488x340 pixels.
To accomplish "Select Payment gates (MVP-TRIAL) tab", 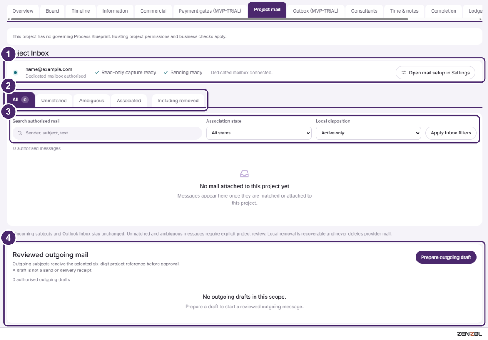I will point(210,11).
